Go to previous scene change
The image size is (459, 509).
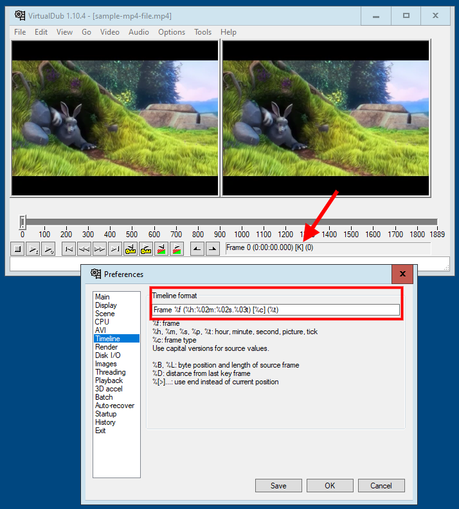pyautogui.click(x=161, y=249)
